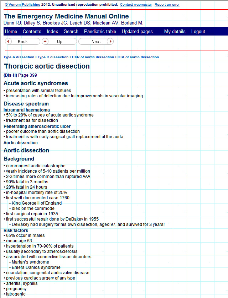Screen dimensions: 228x298
Task: Click 'first surgical repair in 1935' line
Action: (x=31, y=213)
